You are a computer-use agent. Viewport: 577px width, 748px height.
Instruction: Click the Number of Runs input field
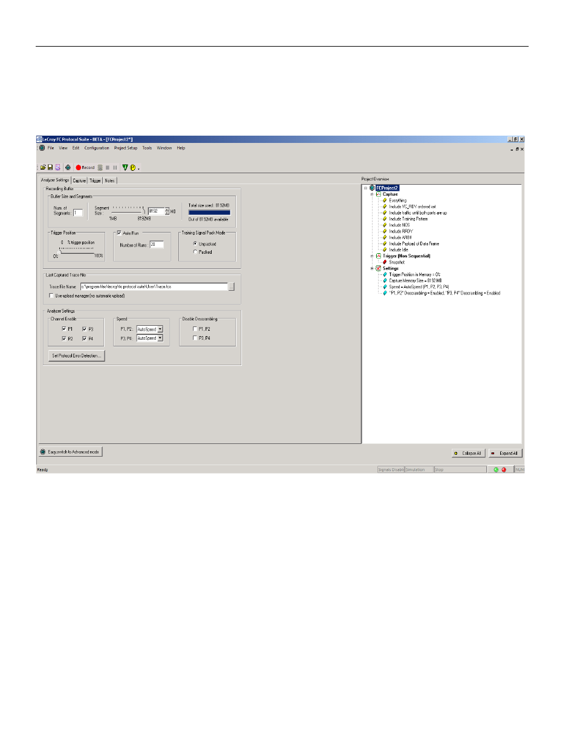click(x=157, y=245)
